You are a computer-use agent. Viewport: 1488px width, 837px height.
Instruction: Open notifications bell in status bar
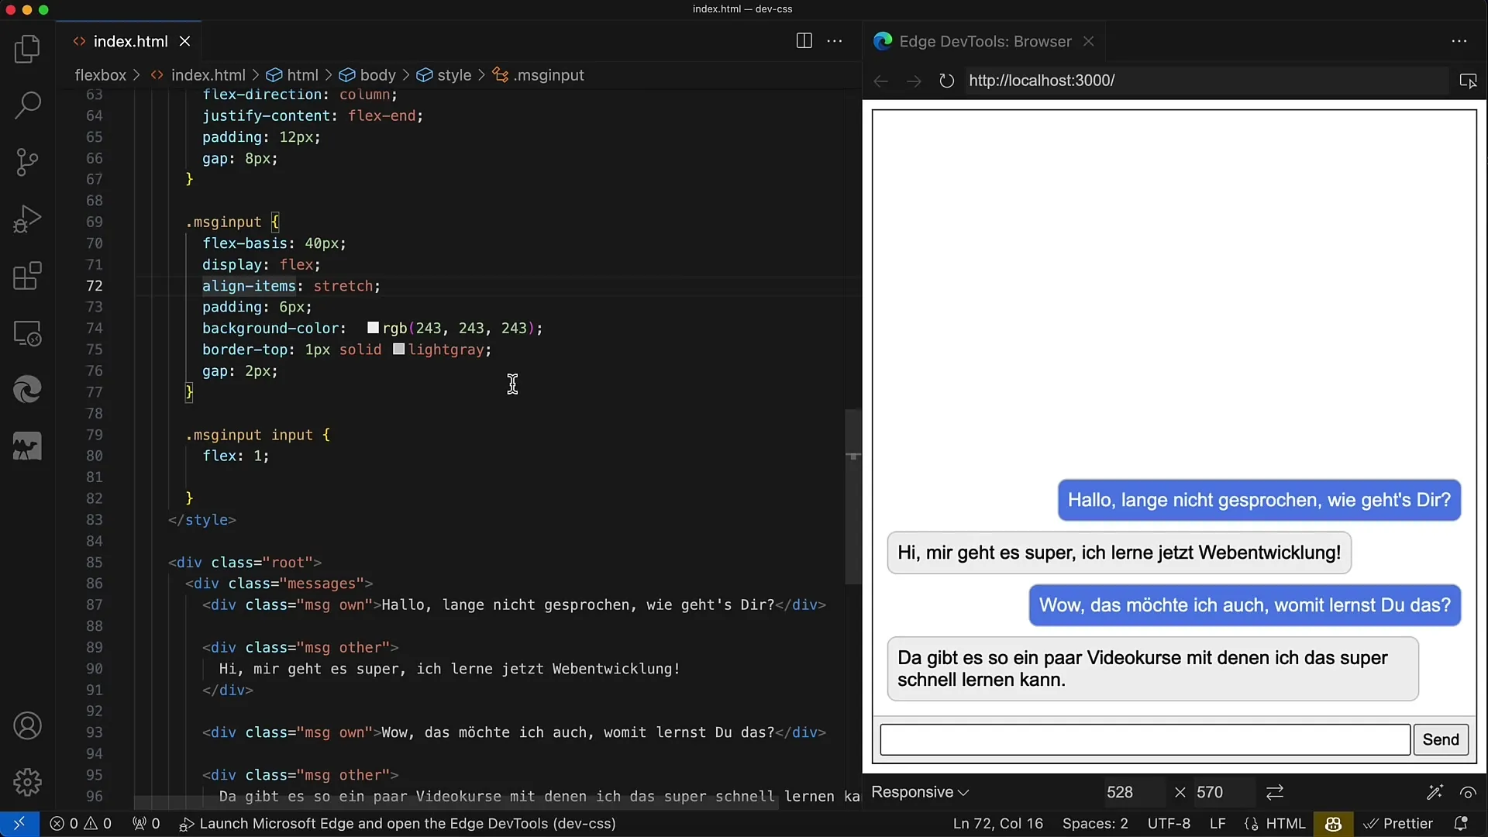coord(1461,824)
